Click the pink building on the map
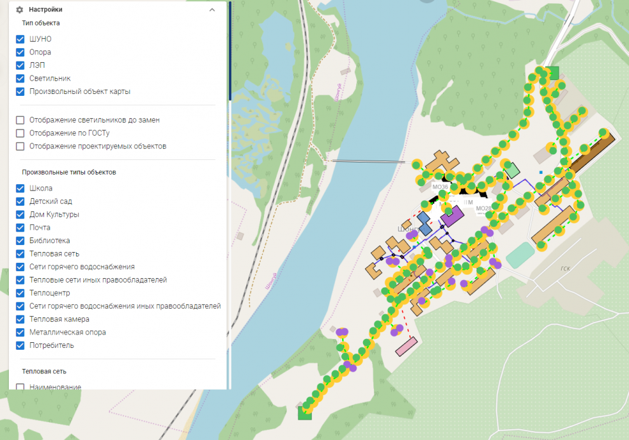This screenshot has height=440, width=629. point(406,347)
